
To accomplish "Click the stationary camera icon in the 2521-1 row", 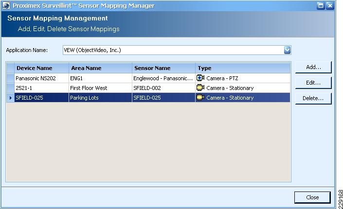I will tap(200, 87).
